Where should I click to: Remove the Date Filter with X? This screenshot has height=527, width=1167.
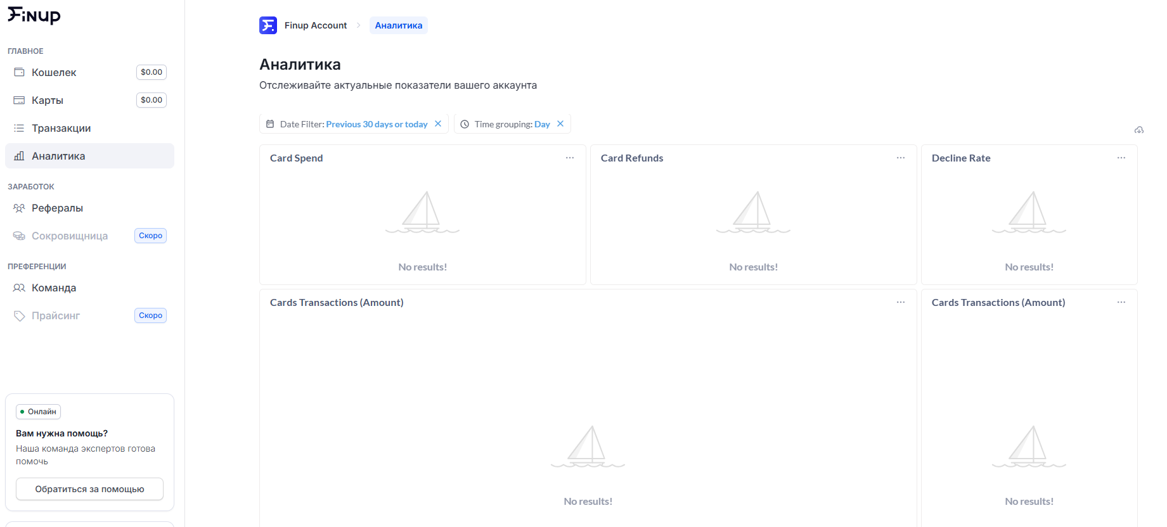(x=438, y=124)
